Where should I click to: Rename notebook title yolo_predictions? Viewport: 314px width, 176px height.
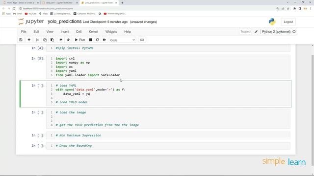[64, 22]
